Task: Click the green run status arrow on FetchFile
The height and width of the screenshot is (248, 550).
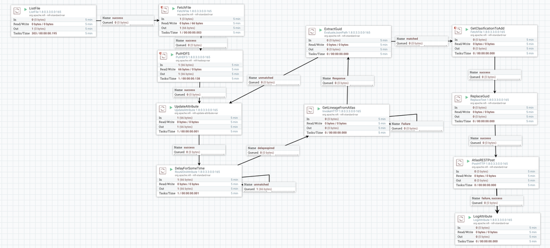Action: point(173,8)
